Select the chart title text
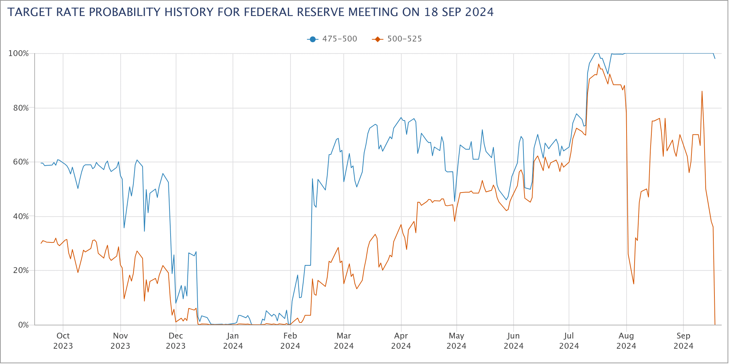Image resolution: width=729 pixels, height=364 pixels. coord(250,12)
